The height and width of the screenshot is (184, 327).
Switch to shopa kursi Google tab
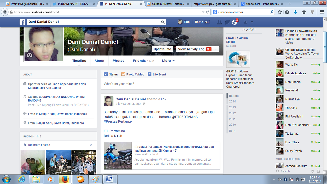click(x=262, y=4)
